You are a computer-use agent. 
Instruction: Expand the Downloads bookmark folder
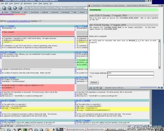click(34, 12)
